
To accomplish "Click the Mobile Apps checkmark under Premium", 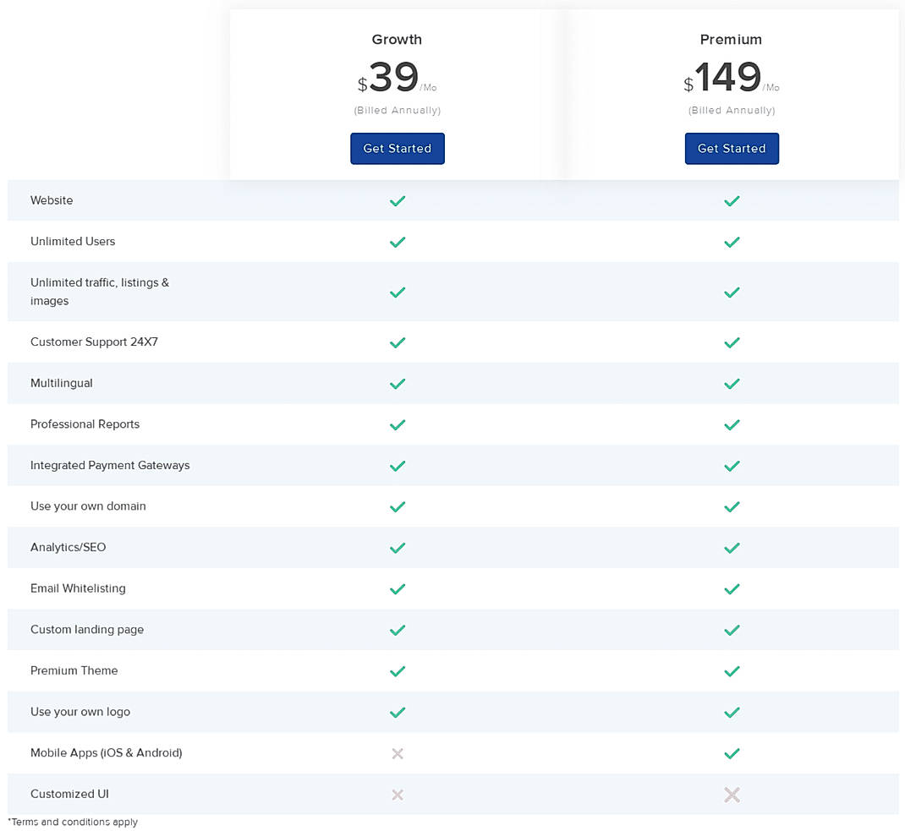I will (x=732, y=753).
